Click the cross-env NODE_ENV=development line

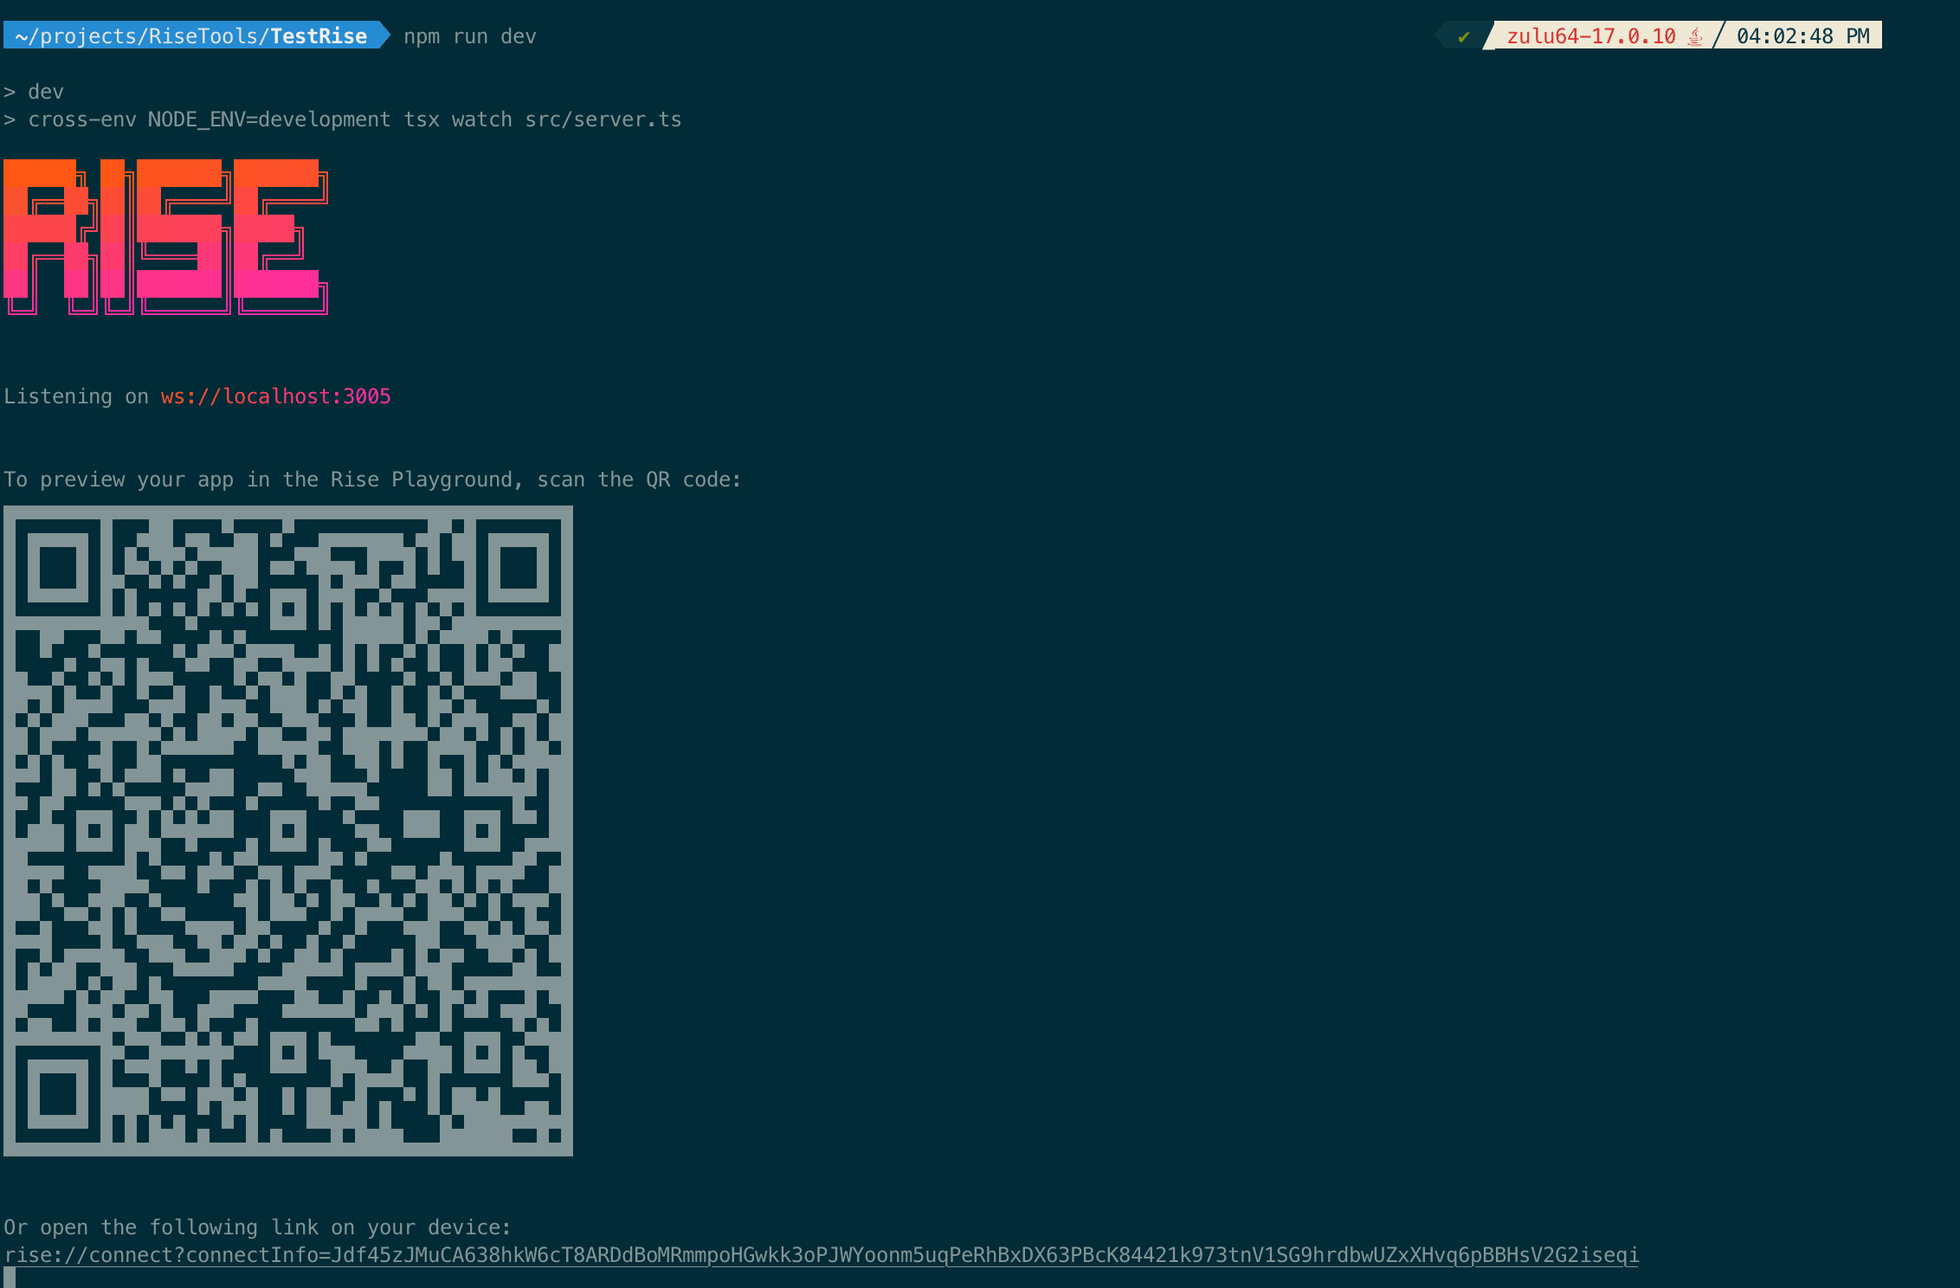pyautogui.click(x=343, y=119)
